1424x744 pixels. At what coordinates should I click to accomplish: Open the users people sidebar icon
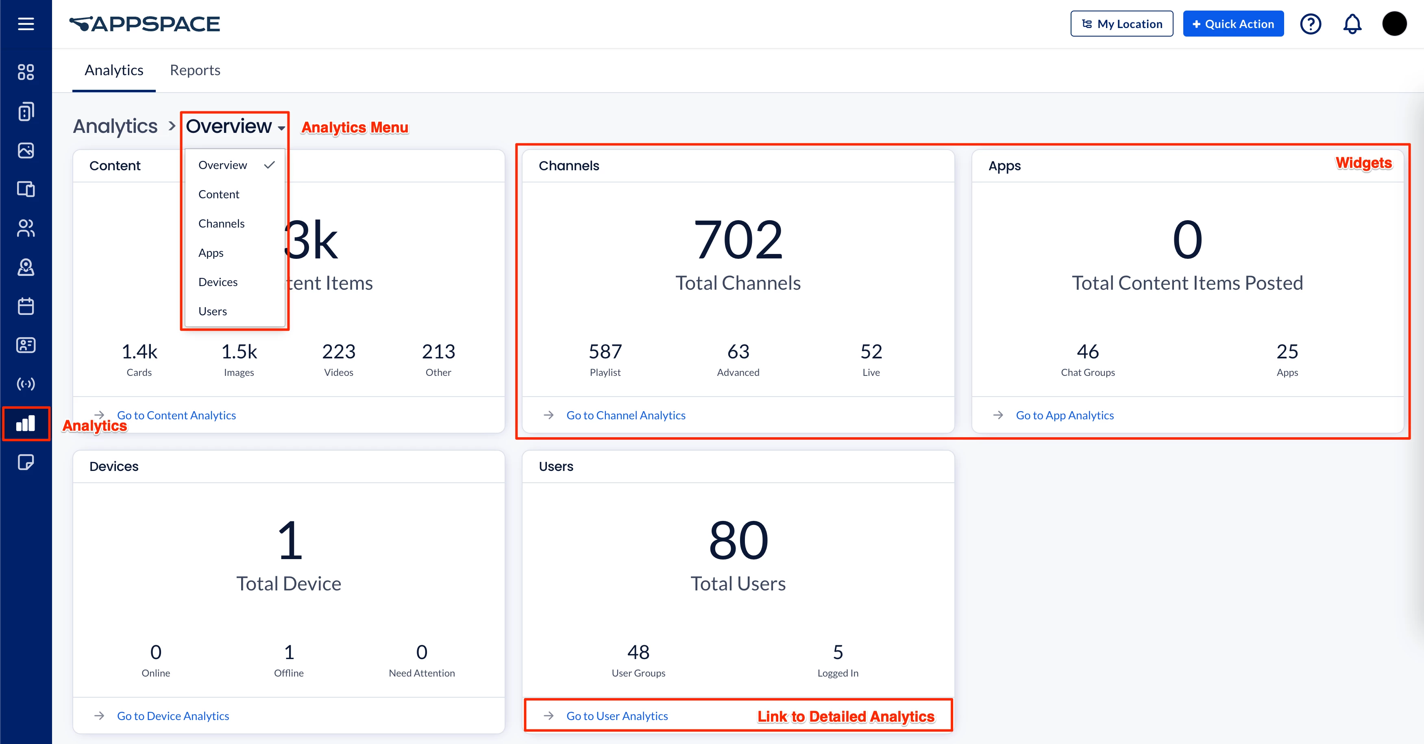point(26,228)
